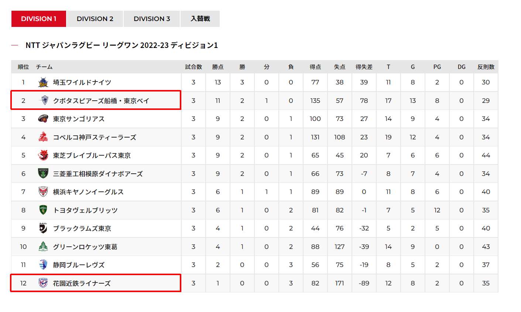Open the 入替戦 tab
The width and height of the screenshot is (521, 312).
200,19
